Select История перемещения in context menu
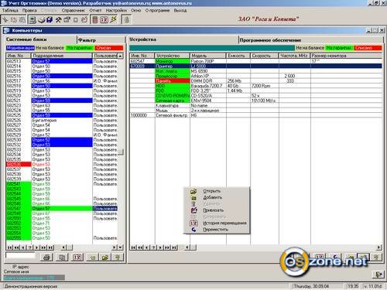Image resolution: width=387 pixels, height=290 pixels. click(x=224, y=223)
